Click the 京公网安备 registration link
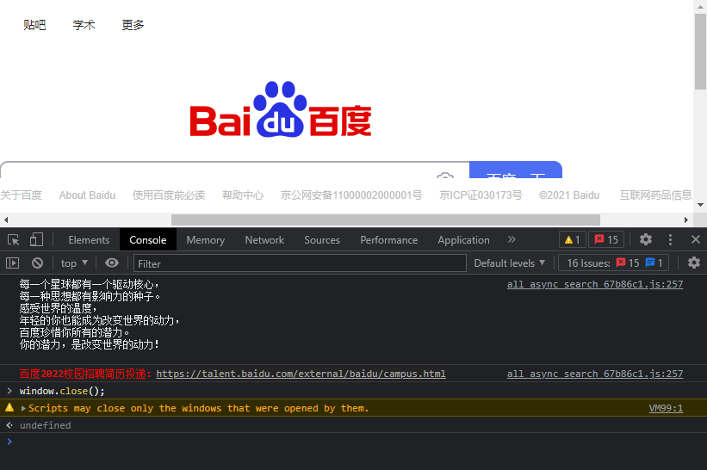Screen dimensions: 707x470 pos(351,195)
